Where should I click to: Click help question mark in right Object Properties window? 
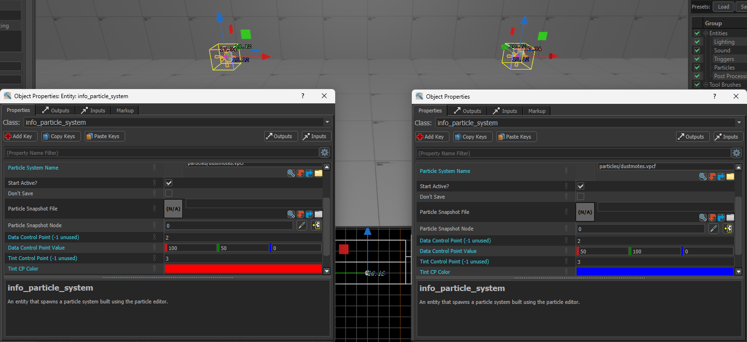pyautogui.click(x=715, y=96)
